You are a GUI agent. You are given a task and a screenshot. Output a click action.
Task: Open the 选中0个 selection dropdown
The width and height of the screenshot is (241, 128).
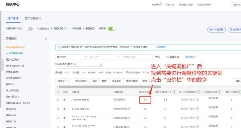64,81
